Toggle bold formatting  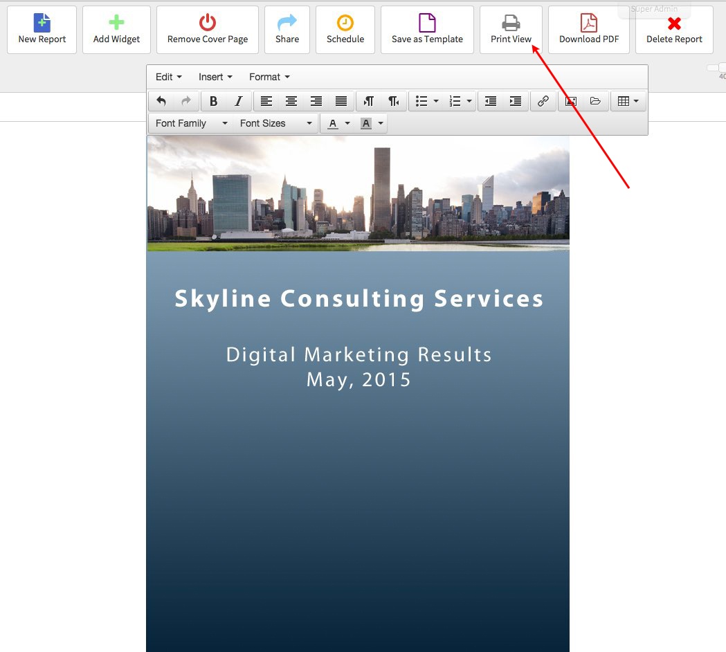pos(213,101)
